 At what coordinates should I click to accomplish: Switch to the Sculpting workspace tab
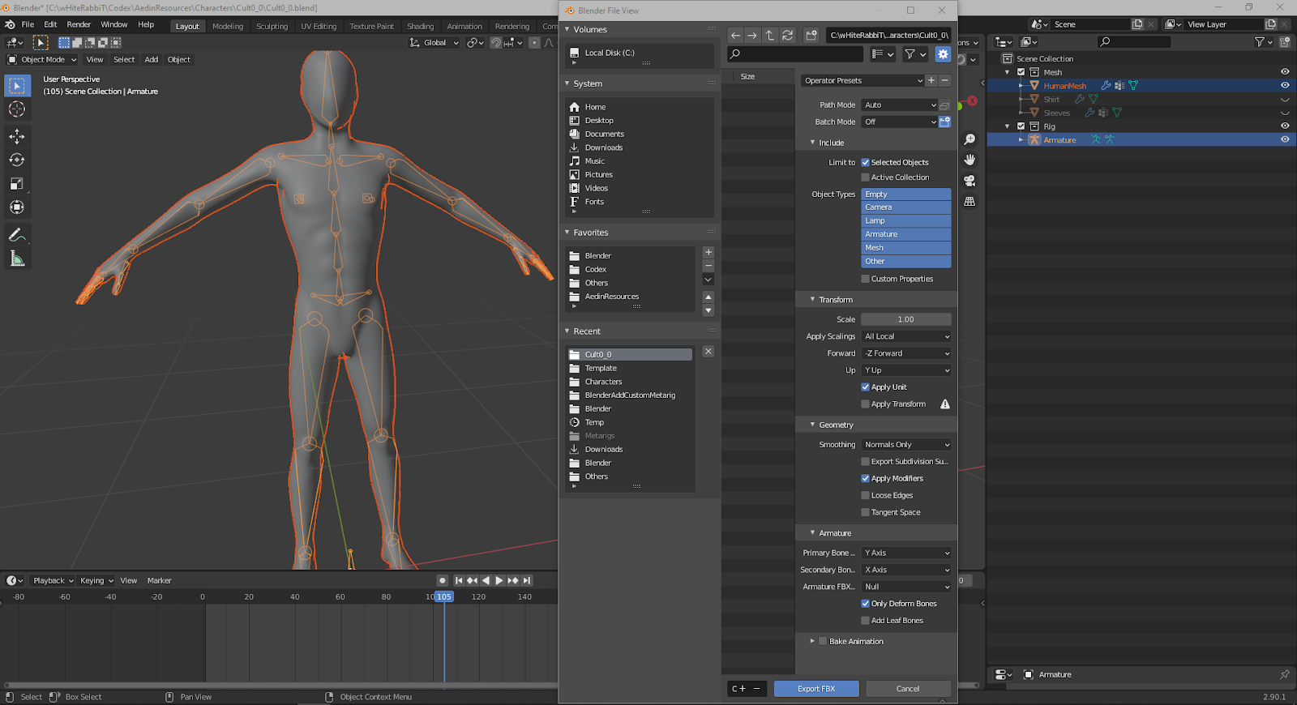point(272,26)
